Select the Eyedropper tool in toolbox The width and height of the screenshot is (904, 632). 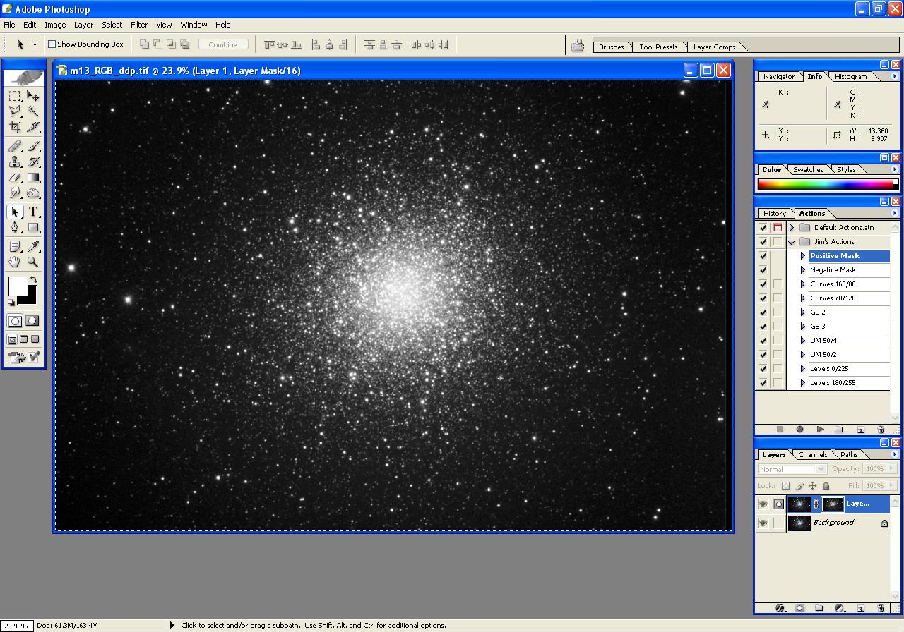(x=33, y=245)
